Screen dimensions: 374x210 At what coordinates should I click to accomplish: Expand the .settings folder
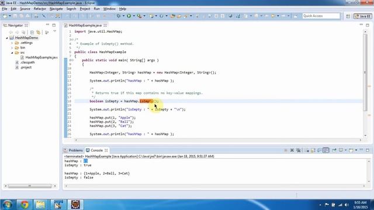tap(12, 43)
